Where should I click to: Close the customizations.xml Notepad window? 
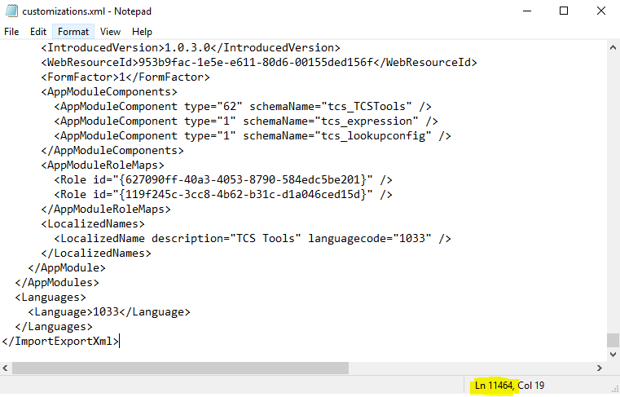pos(601,11)
